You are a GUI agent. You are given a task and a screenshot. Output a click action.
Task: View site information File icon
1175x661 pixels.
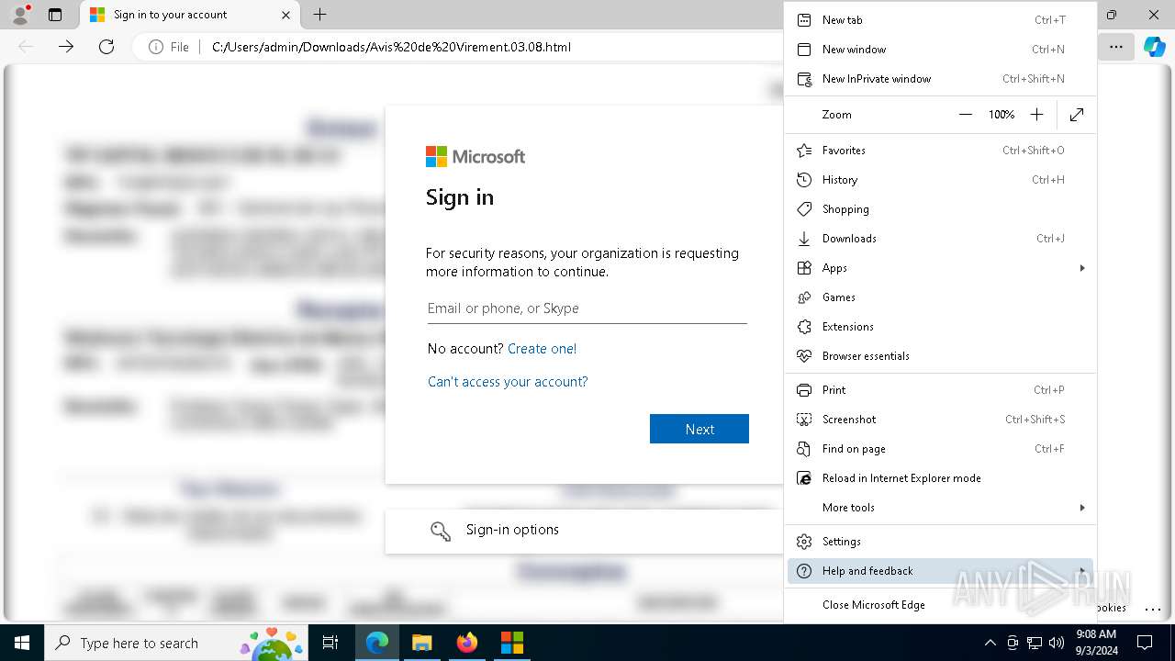[169, 47]
